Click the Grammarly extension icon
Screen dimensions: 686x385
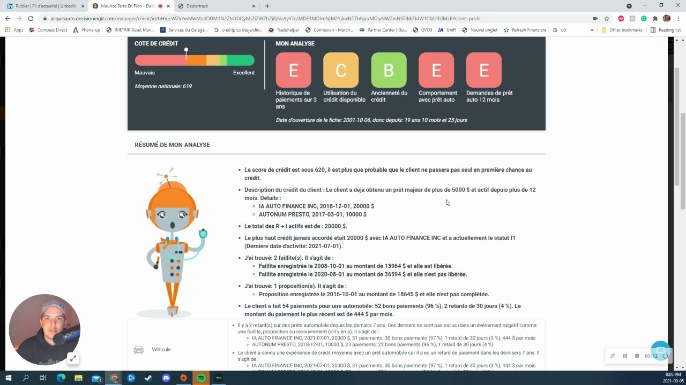[644, 18]
